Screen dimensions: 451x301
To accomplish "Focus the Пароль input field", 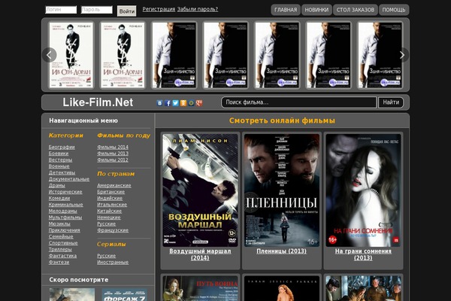I will pyautogui.click(x=97, y=10).
